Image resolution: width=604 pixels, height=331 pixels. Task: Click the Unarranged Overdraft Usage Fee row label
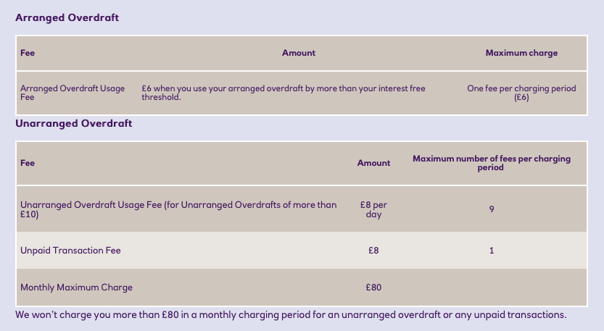[178, 209]
